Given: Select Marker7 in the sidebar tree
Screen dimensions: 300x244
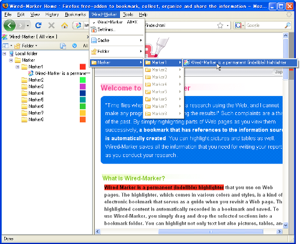Looking at the screenshot, I should click(x=36, y=113).
